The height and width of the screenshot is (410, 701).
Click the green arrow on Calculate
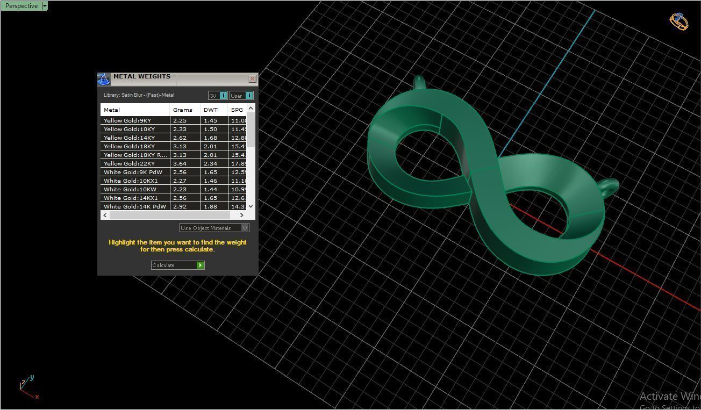coord(201,265)
